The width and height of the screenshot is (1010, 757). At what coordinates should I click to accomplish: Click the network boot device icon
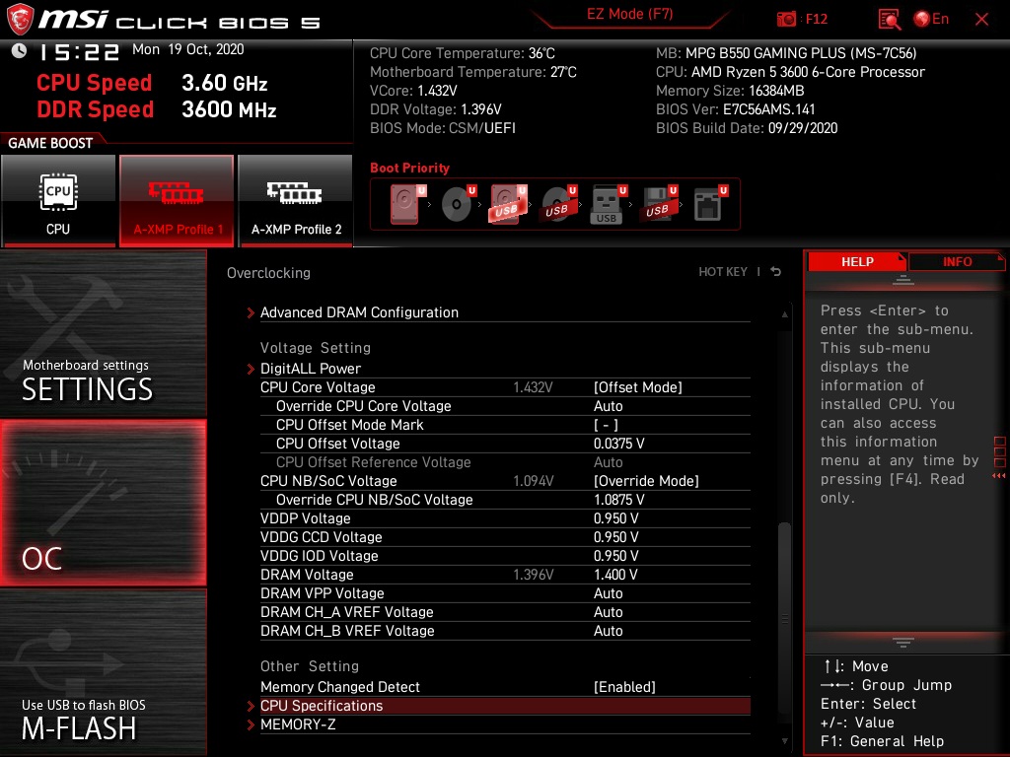pyautogui.click(x=708, y=202)
